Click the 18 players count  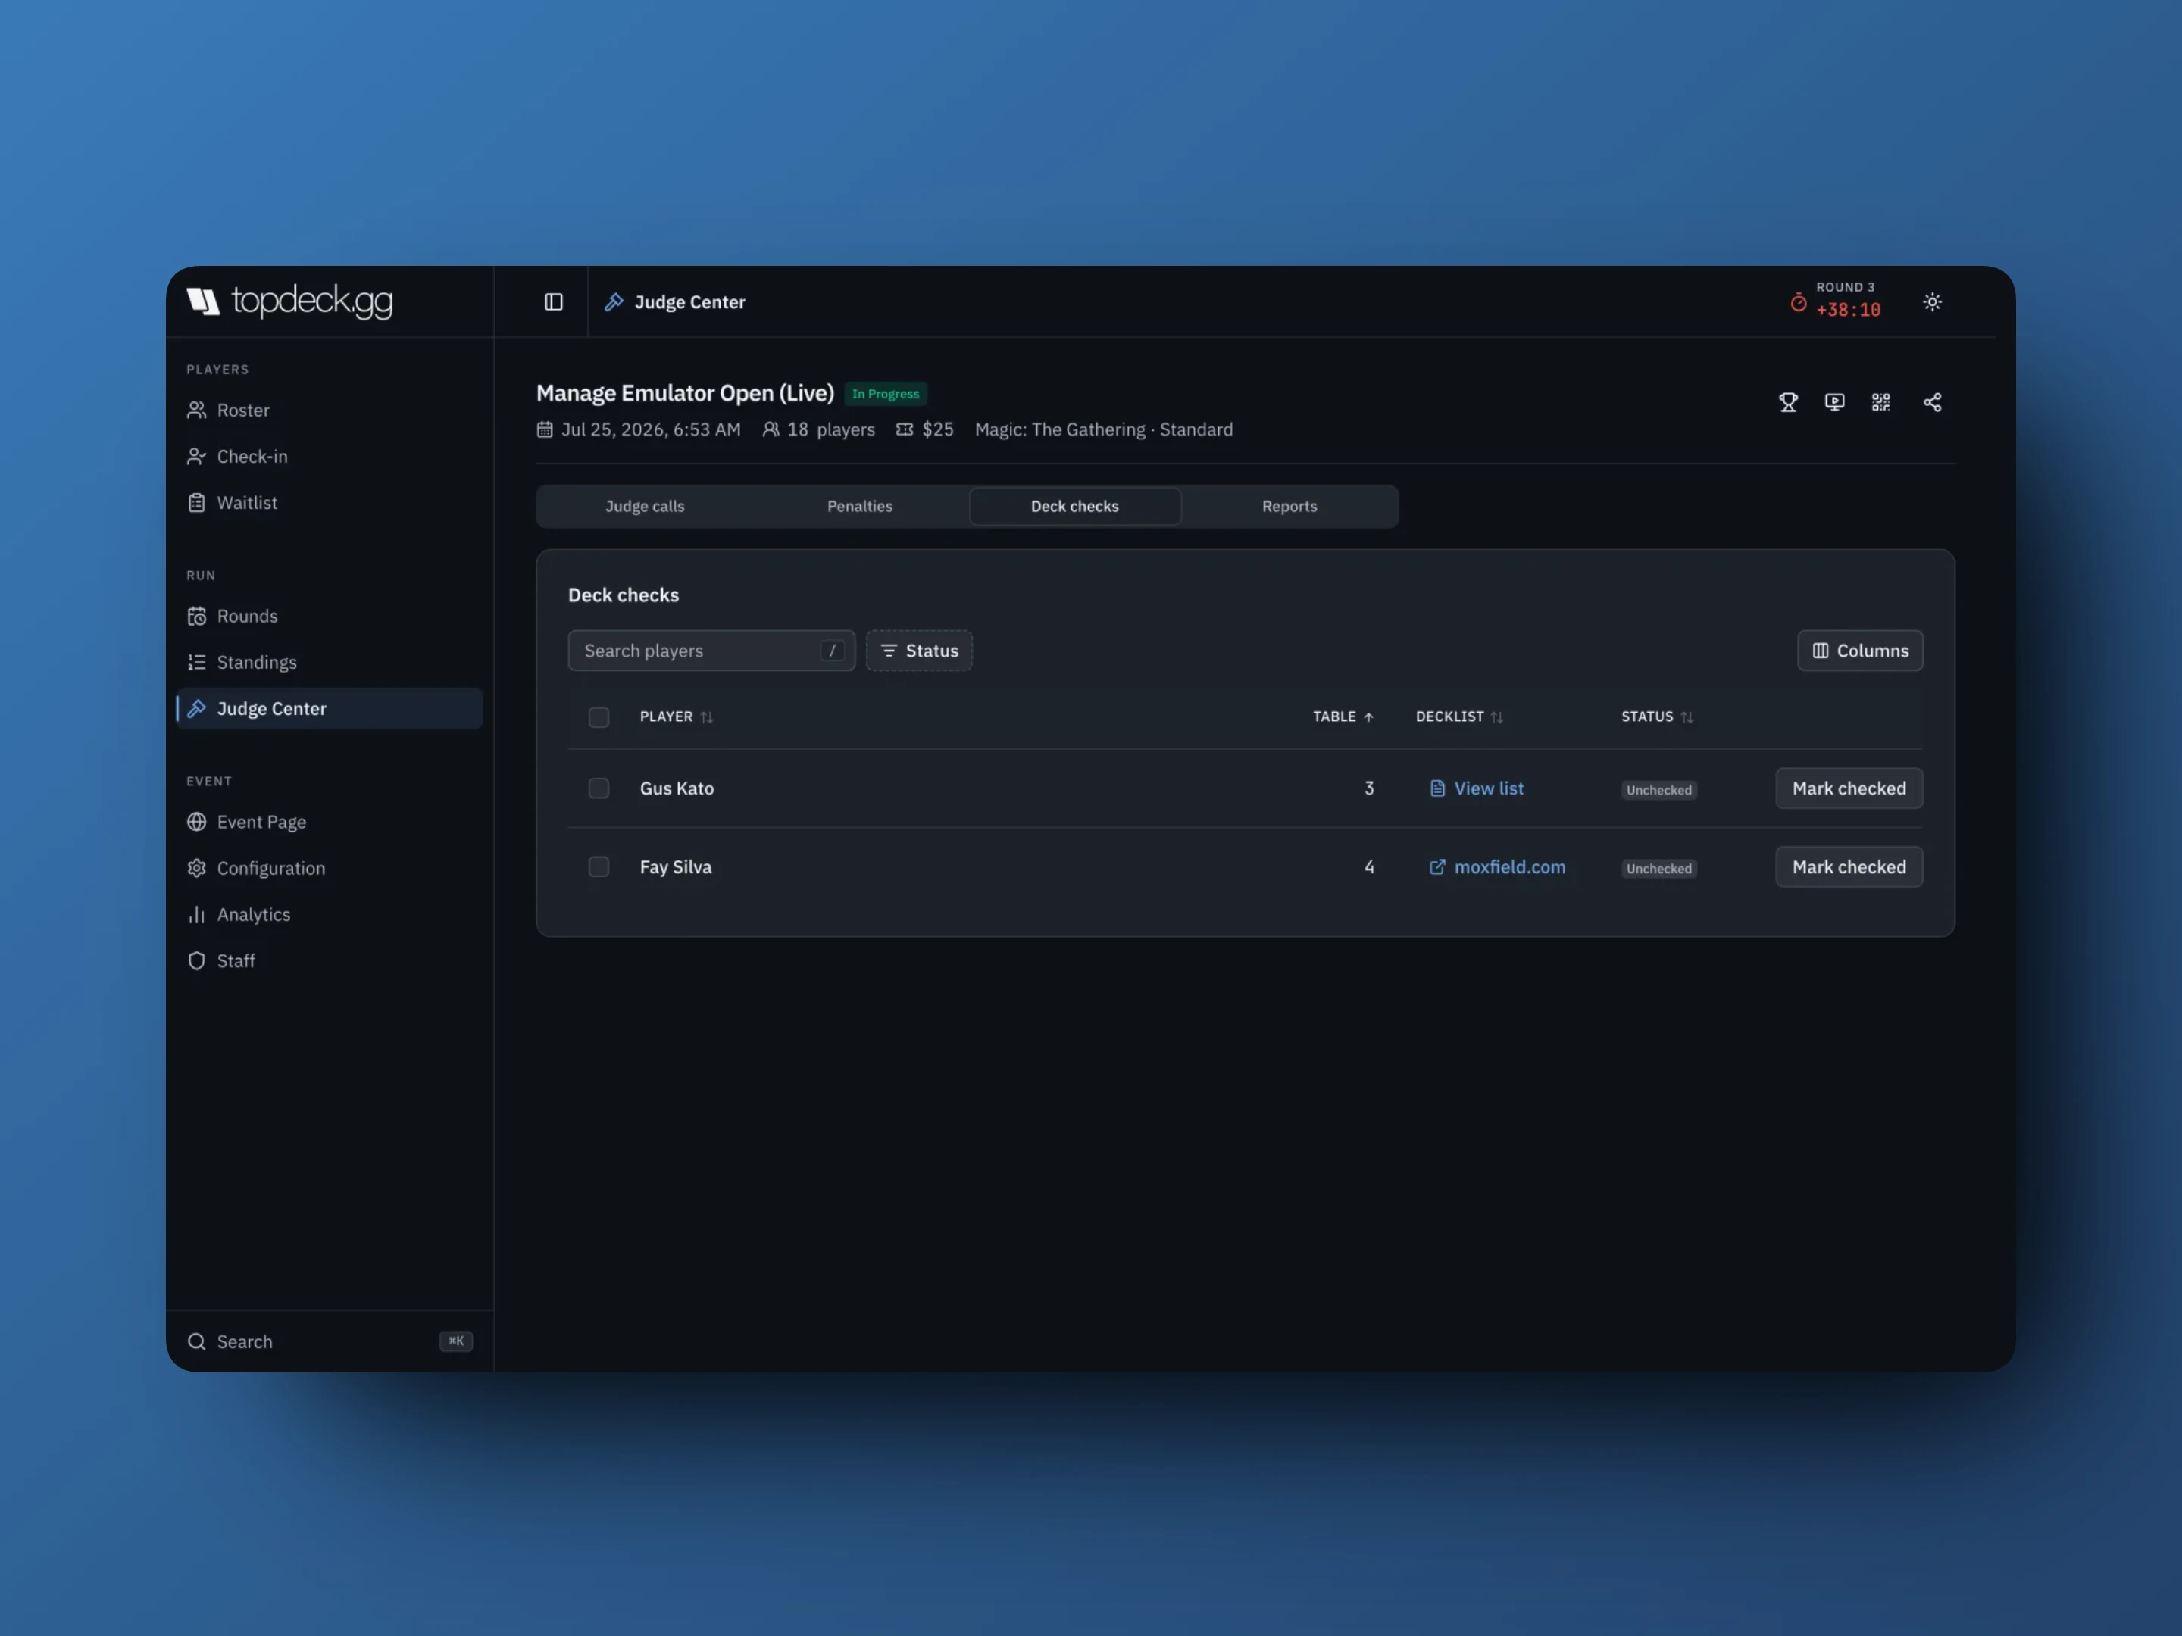(x=817, y=429)
